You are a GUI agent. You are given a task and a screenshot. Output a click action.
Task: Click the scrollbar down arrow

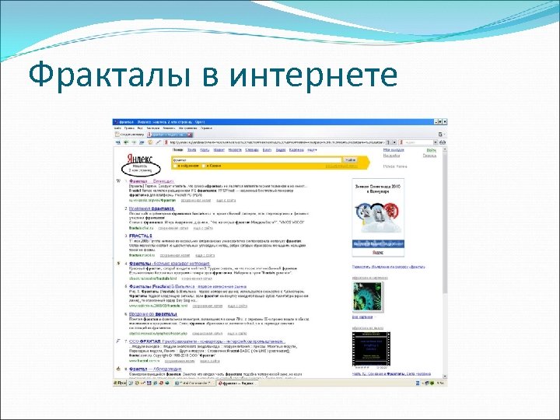point(445,376)
